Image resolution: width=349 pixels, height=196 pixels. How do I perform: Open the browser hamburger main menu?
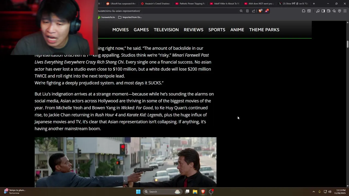coord(345,11)
